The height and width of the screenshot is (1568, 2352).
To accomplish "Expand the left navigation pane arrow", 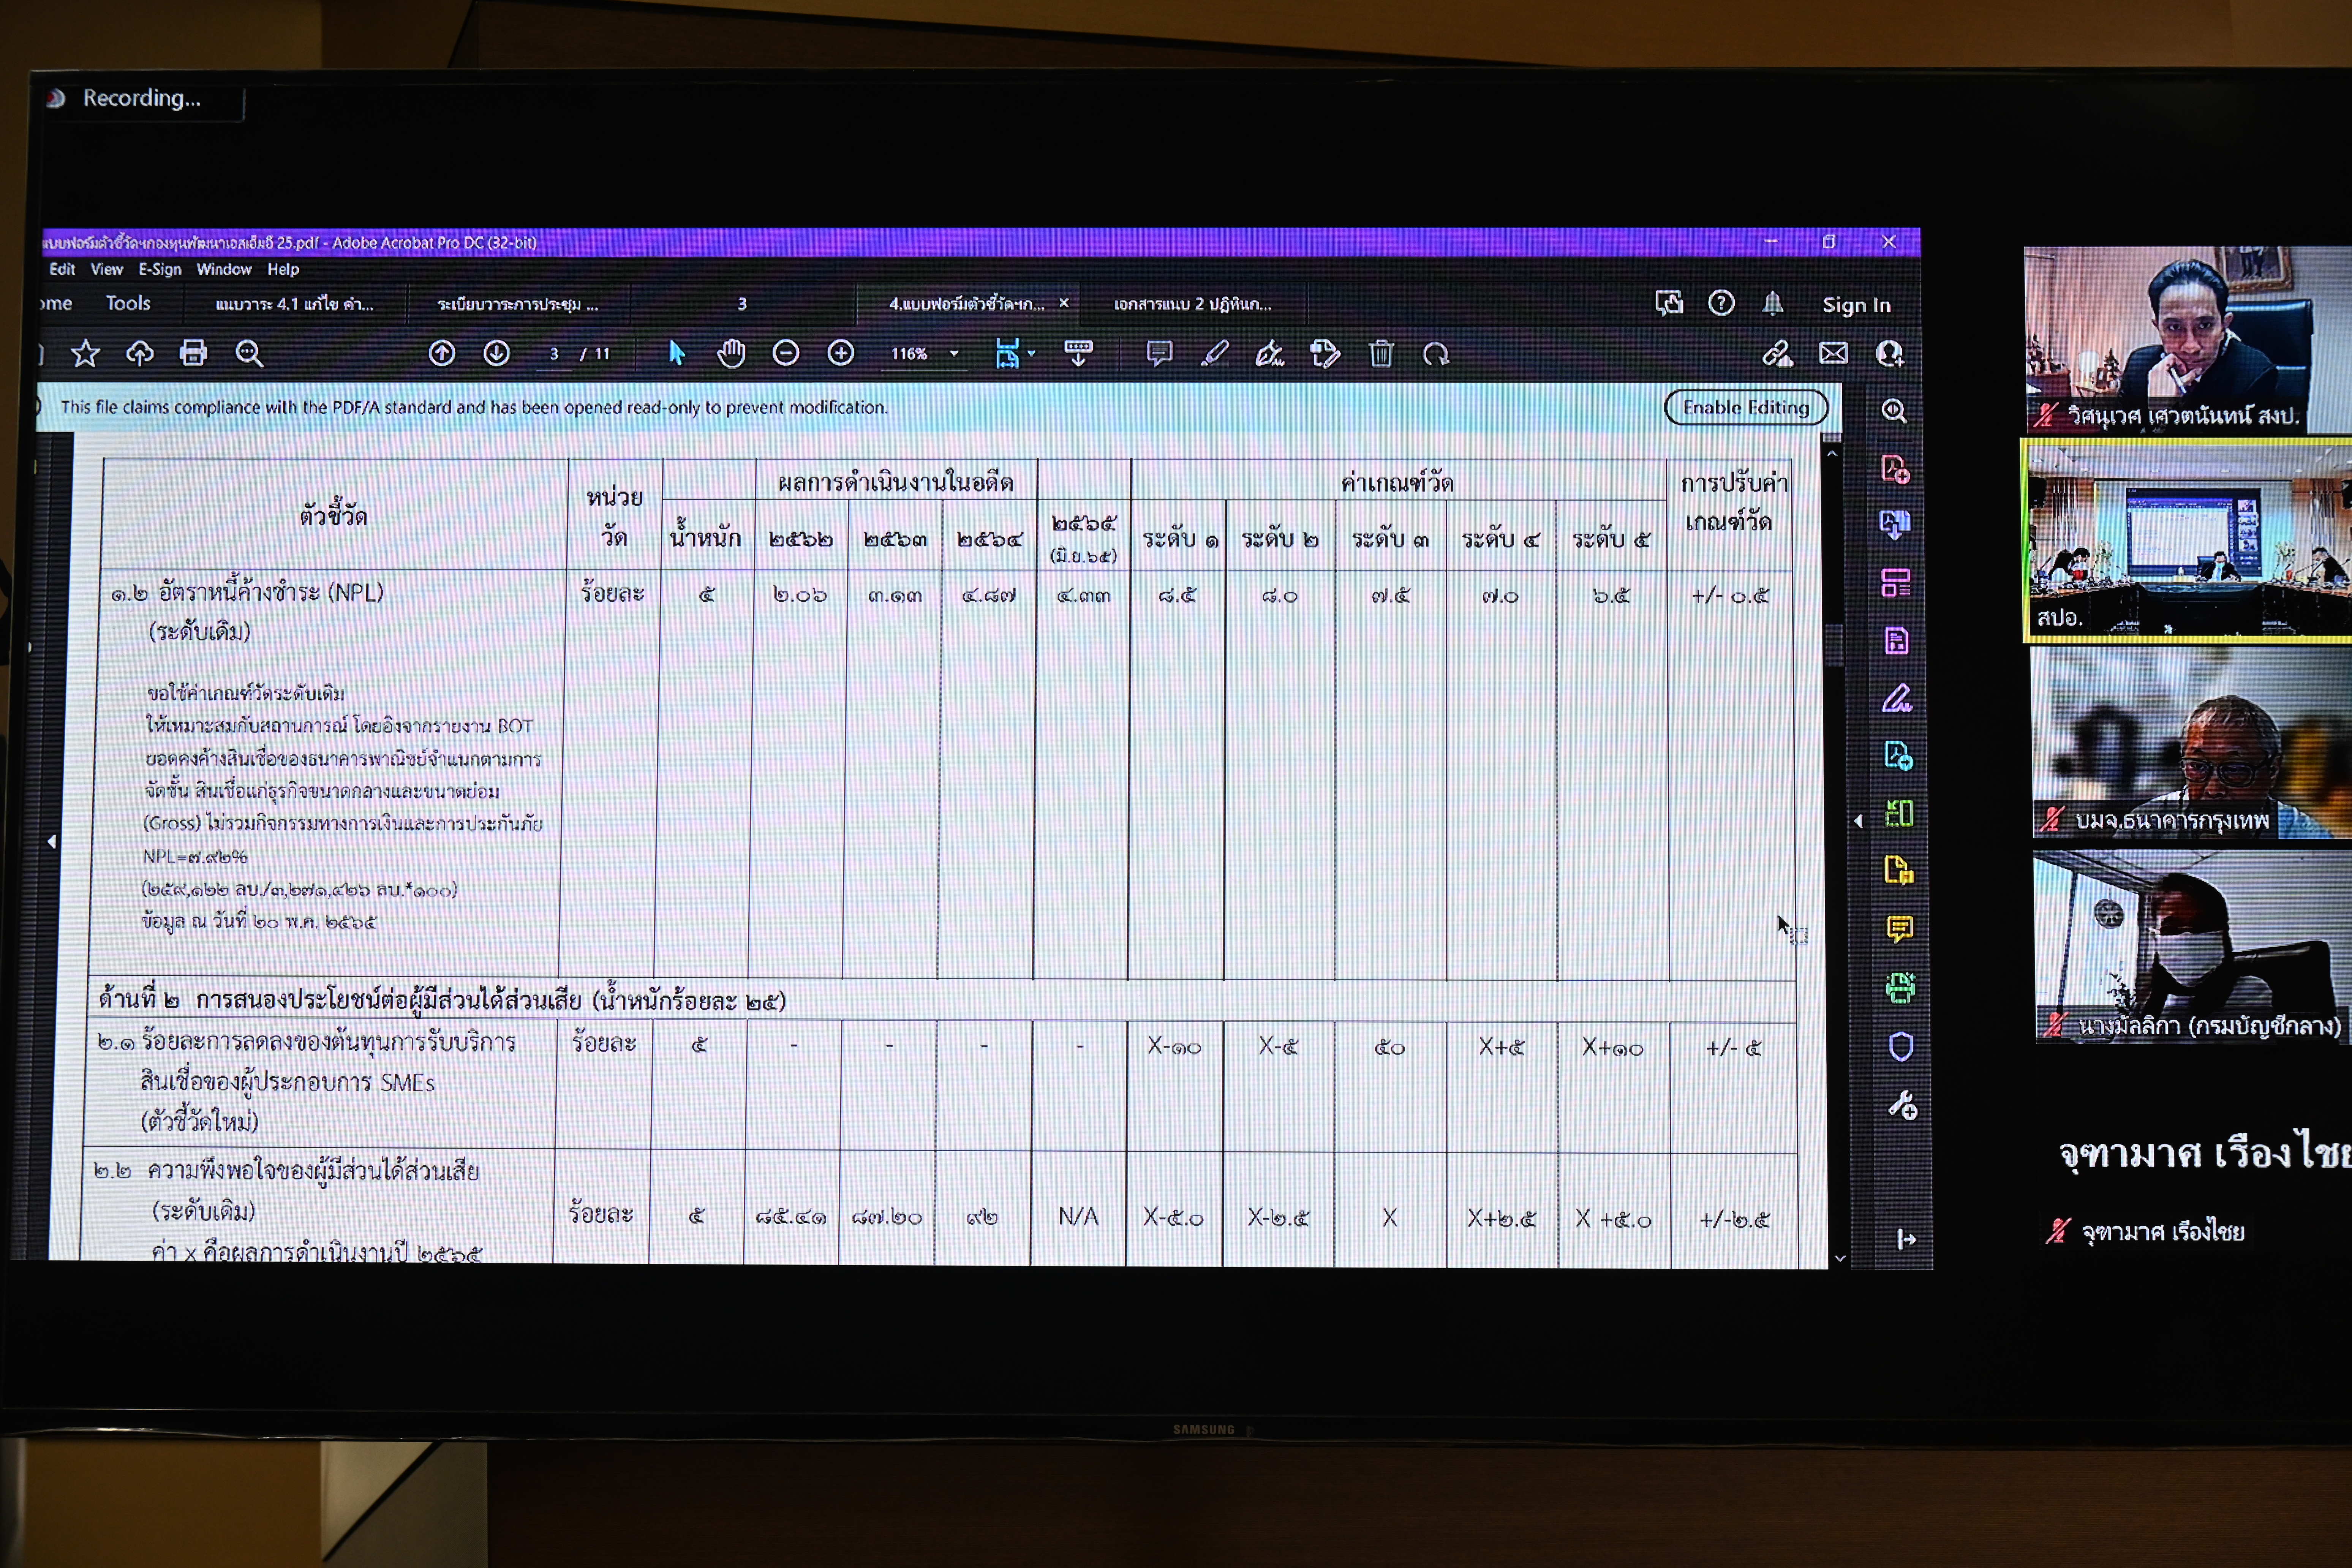I will pos(52,842).
